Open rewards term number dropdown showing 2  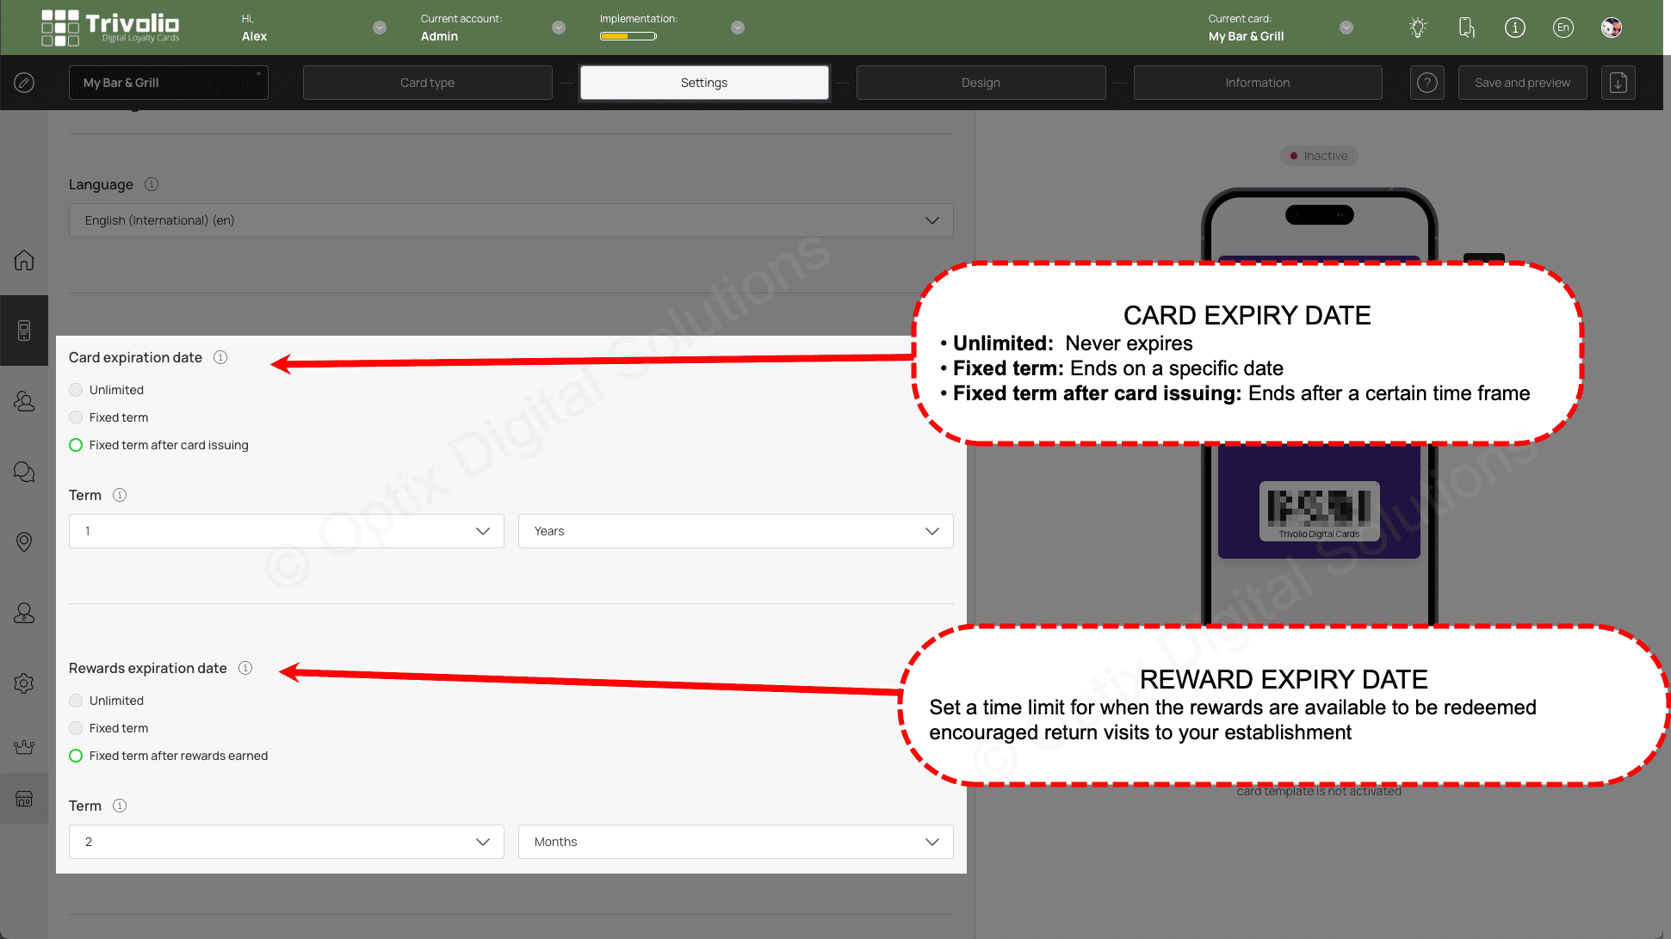[x=286, y=842]
